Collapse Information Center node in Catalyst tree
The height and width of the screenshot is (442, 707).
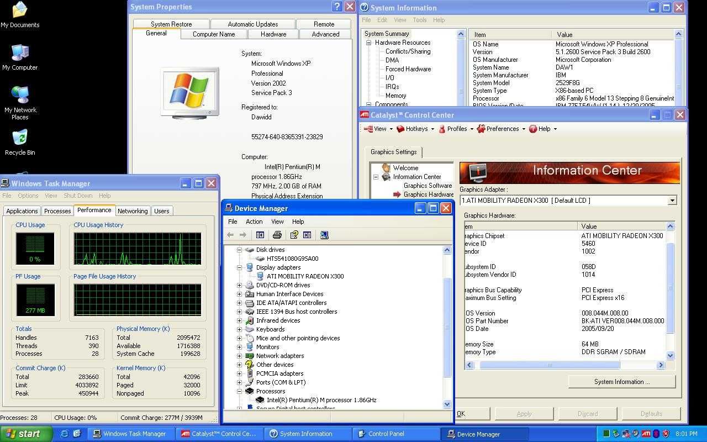pyautogui.click(x=376, y=177)
